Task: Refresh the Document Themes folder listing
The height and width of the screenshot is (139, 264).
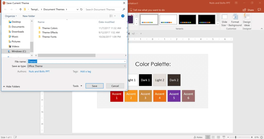Action: point(81,9)
